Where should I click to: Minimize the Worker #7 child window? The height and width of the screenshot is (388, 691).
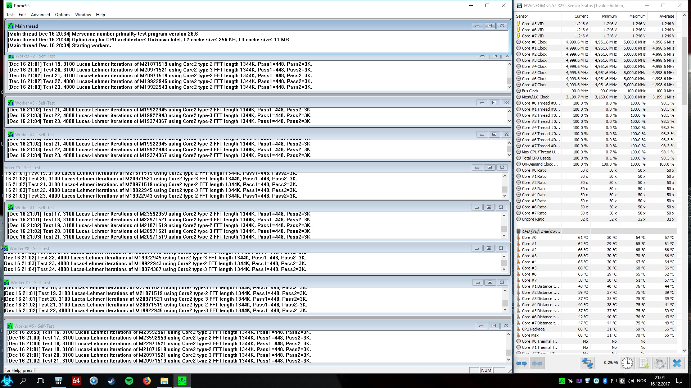pyautogui.click(x=478, y=282)
